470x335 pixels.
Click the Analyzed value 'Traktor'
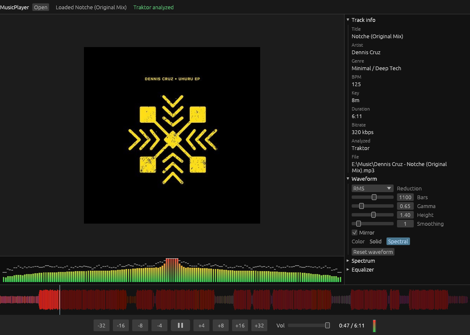[360, 148]
